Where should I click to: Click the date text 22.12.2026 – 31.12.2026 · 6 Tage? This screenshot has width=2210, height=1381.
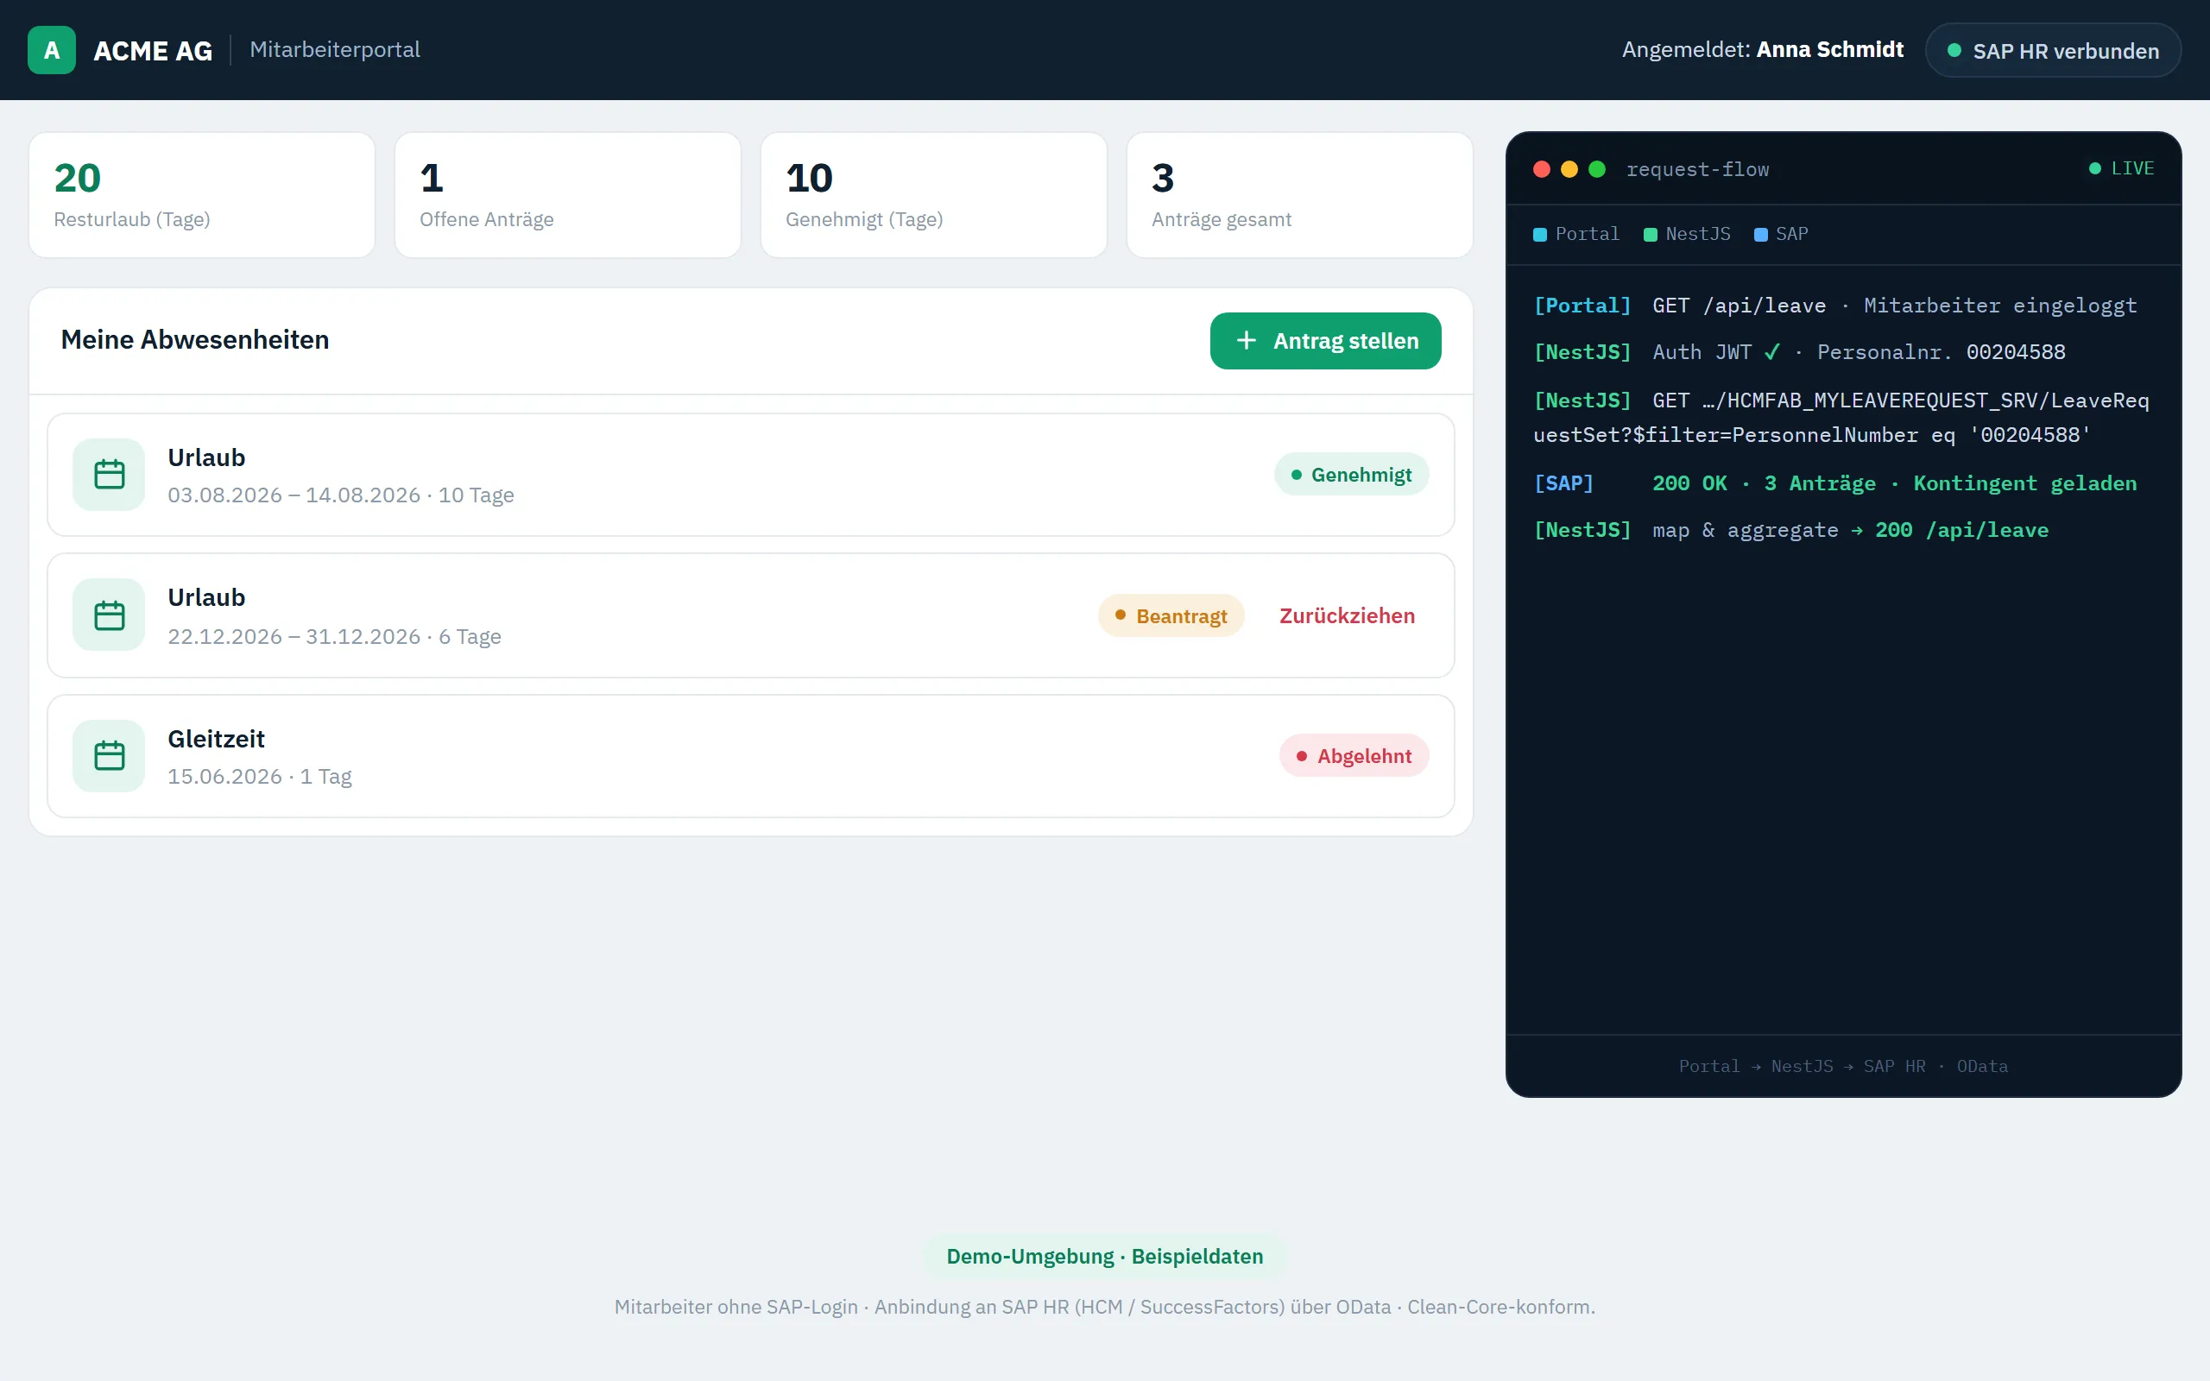(334, 636)
